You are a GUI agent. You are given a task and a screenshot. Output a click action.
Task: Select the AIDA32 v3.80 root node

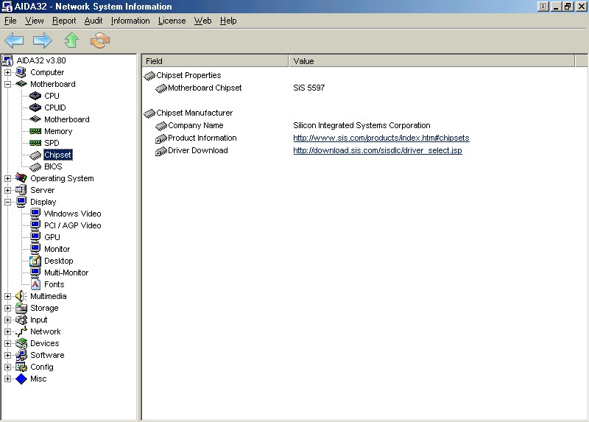41,60
